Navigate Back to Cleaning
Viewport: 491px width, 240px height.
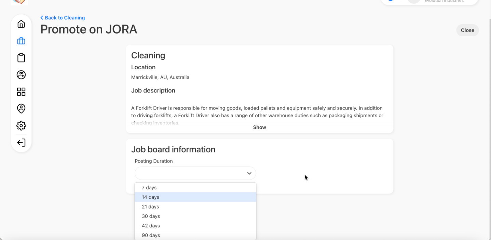click(63, 17)
